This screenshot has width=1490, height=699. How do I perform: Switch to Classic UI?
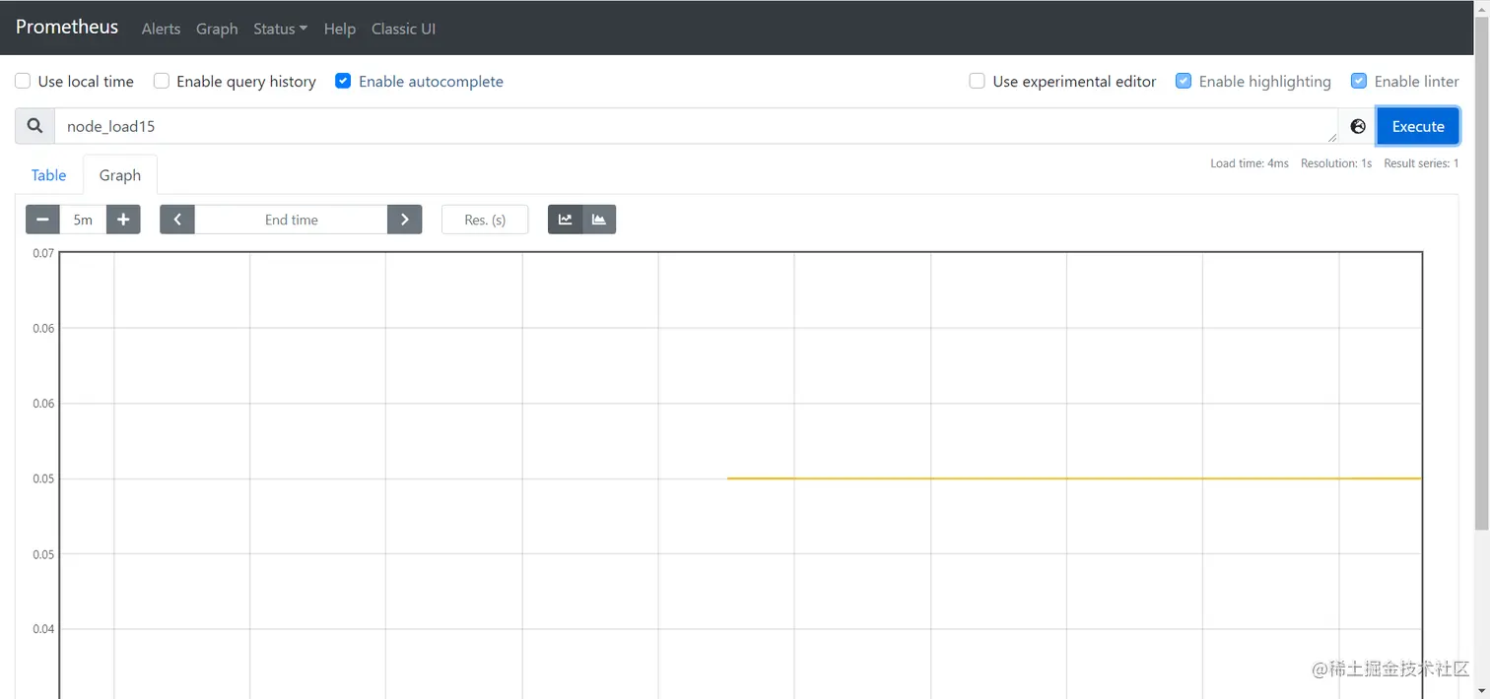coord(403,29)
